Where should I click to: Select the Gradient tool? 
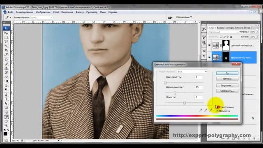pos(6,81)
